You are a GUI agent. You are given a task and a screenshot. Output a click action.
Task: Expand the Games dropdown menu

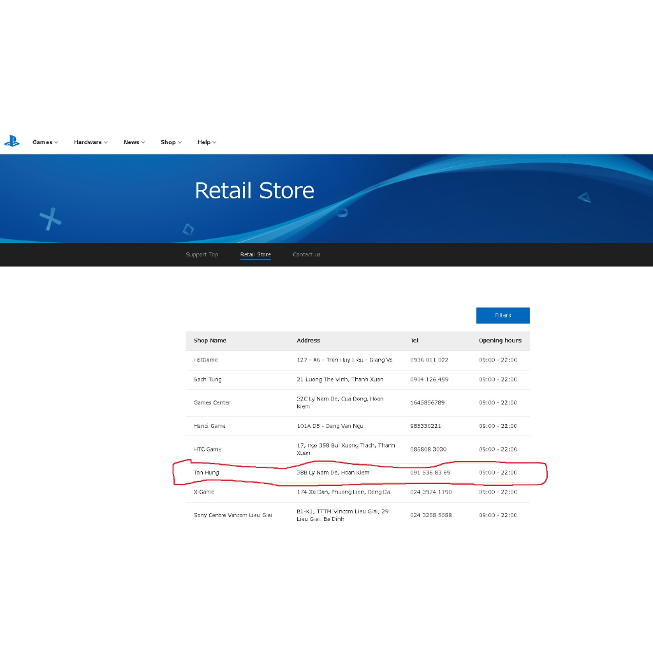pos(45,142)
